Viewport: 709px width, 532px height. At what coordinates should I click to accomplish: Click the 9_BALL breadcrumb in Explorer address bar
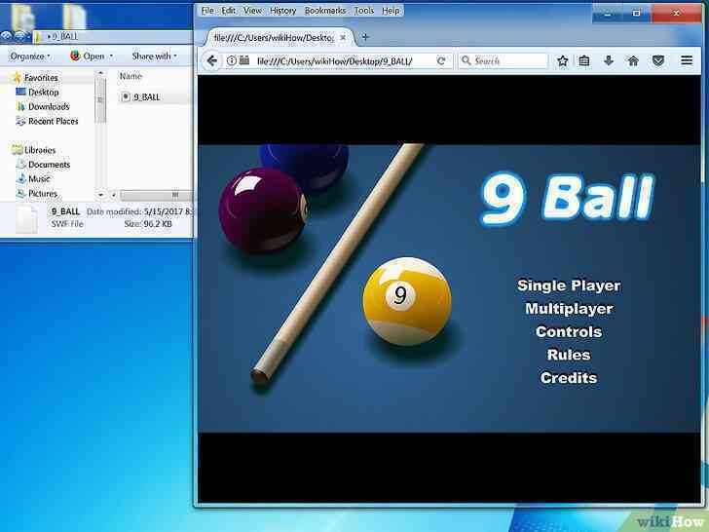(x=65, y=37)
